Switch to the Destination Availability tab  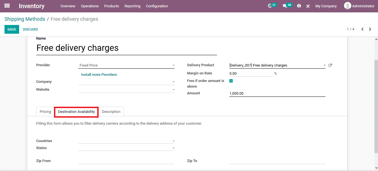(76, 111)
